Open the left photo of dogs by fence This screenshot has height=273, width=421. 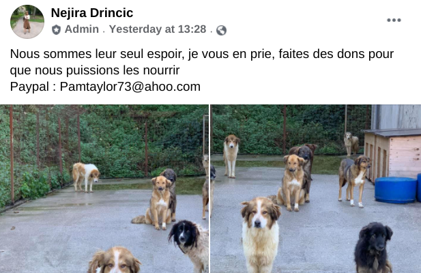(x=104, y=188)
